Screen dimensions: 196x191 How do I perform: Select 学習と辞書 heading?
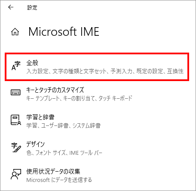[40, 117]
